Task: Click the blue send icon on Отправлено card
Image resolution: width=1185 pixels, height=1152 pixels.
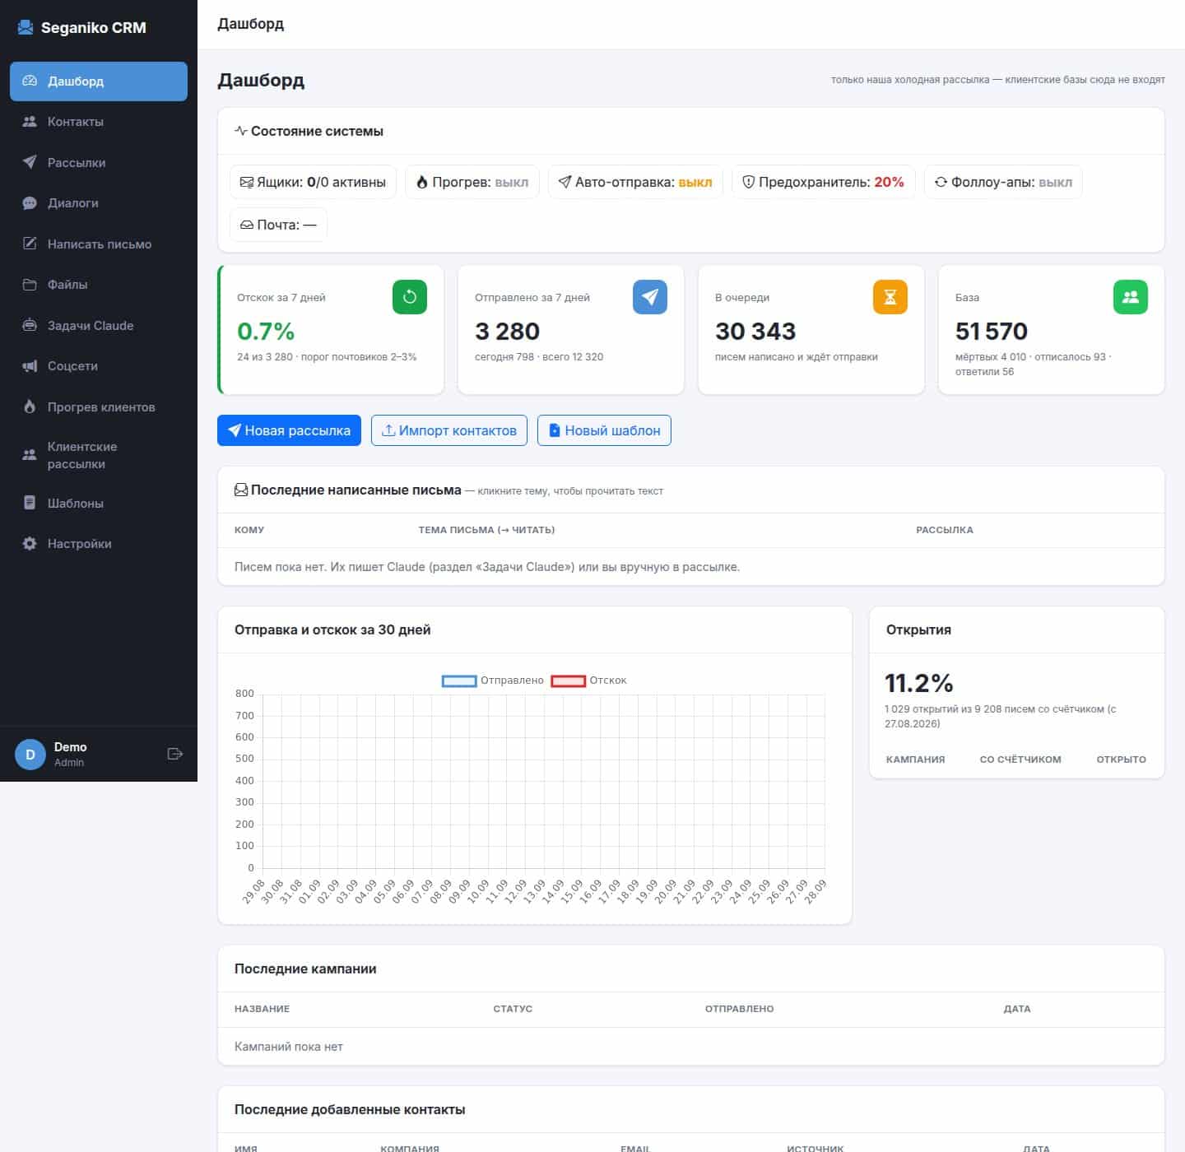Action: point(650,297)
